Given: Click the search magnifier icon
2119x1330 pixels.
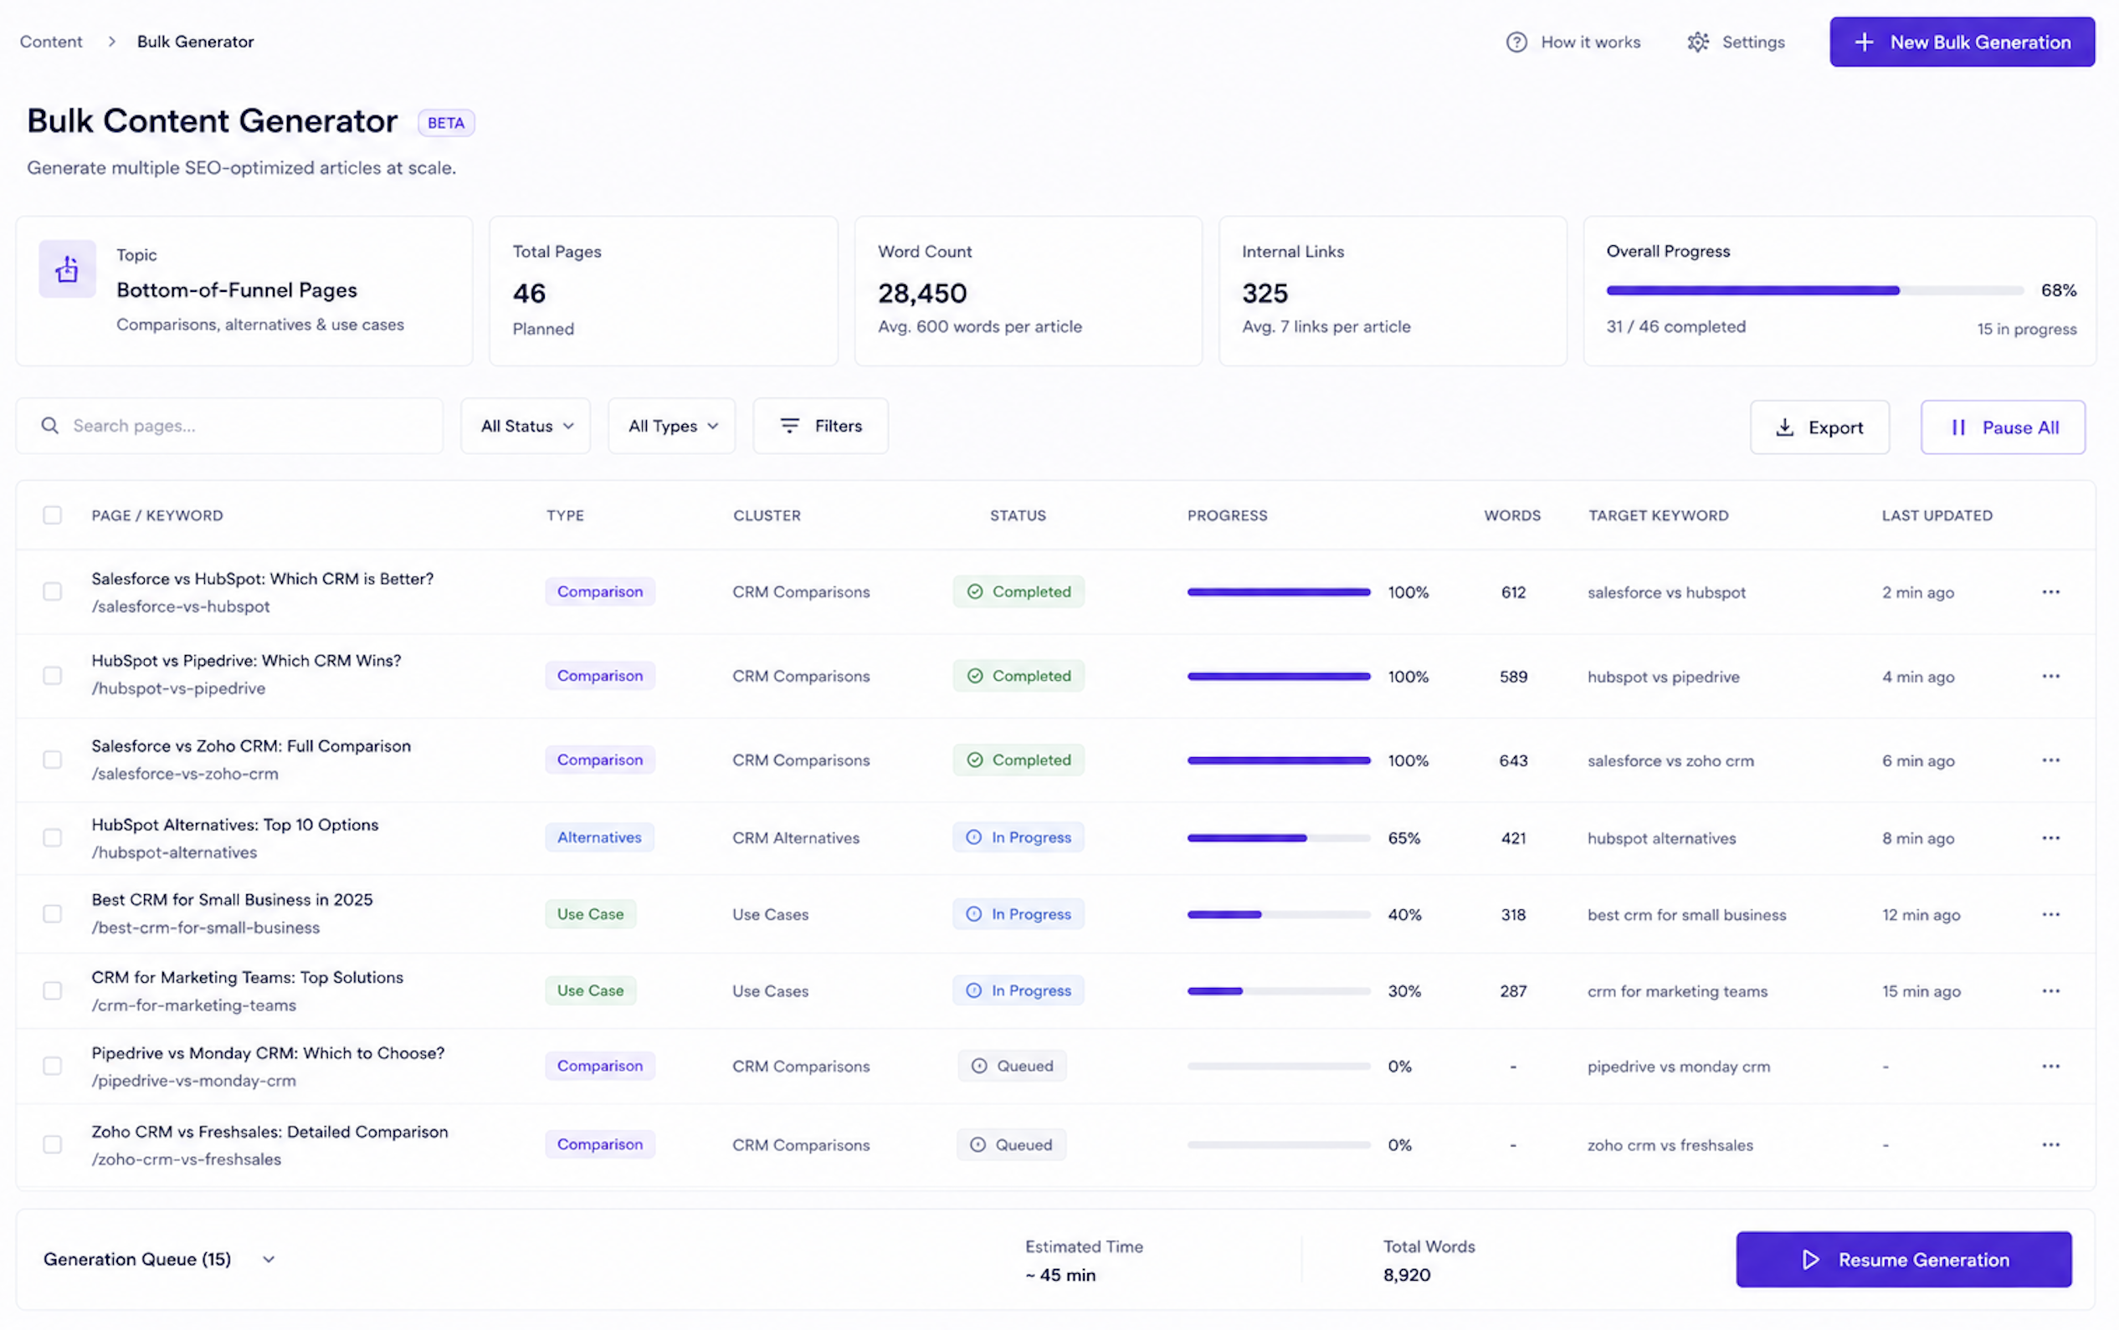Looking at the screenshot, I should (50, 426).
